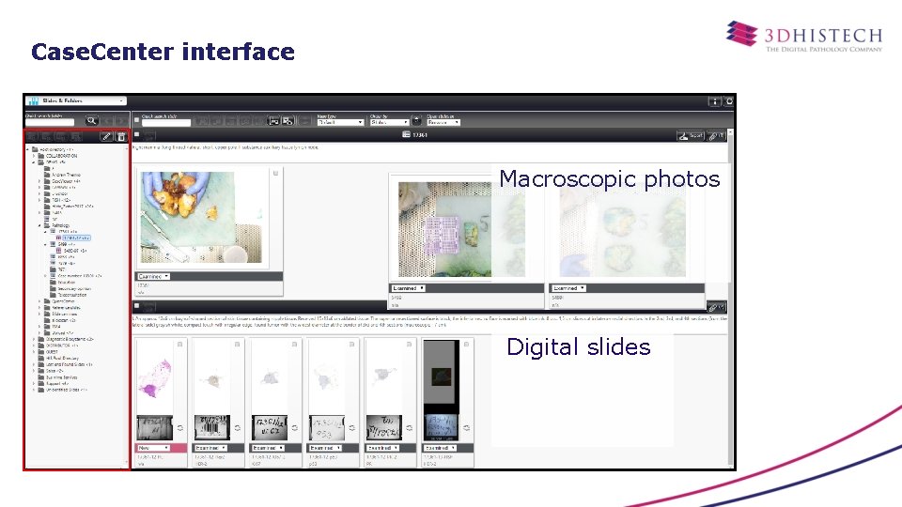Tick the macroscopic photos section header checkbox
The image size is (902, 507).
click(x=137, y=134)
